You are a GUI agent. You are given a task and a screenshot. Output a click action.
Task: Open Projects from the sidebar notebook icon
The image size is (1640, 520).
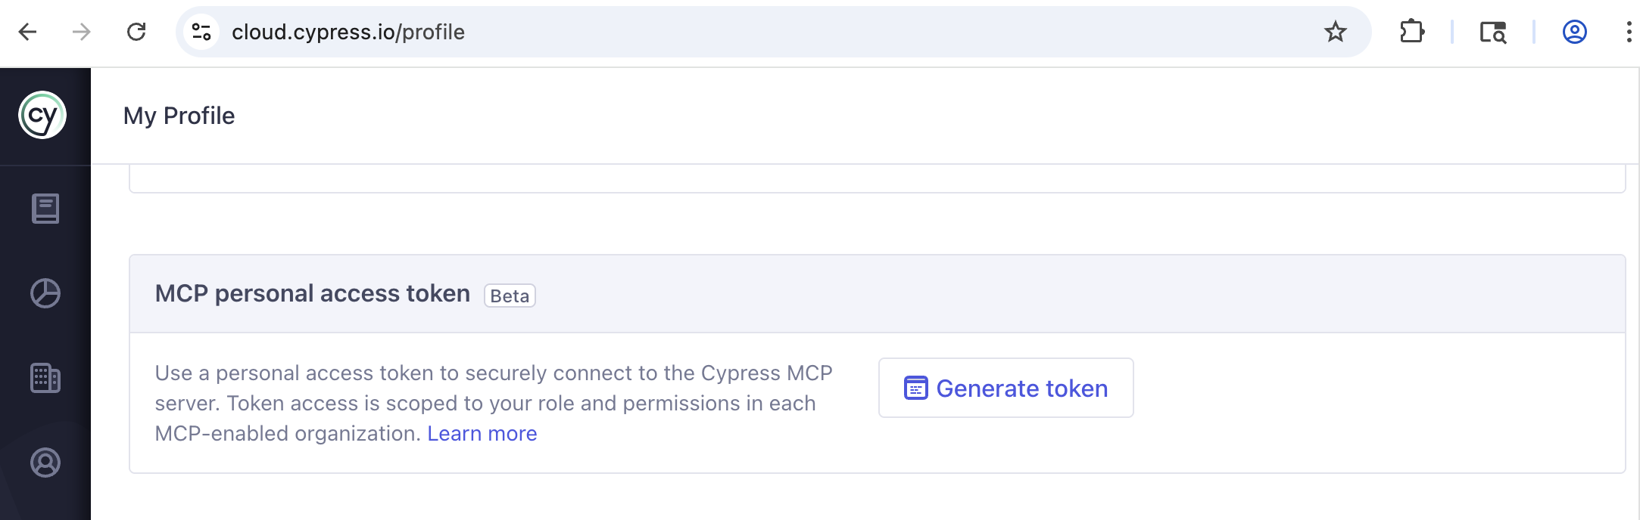pyautogui.click(x=45, y=209)
